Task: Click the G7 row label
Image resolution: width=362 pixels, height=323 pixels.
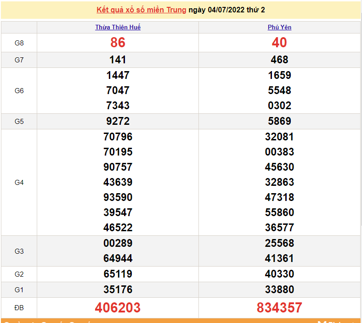Action: point(19,60)
